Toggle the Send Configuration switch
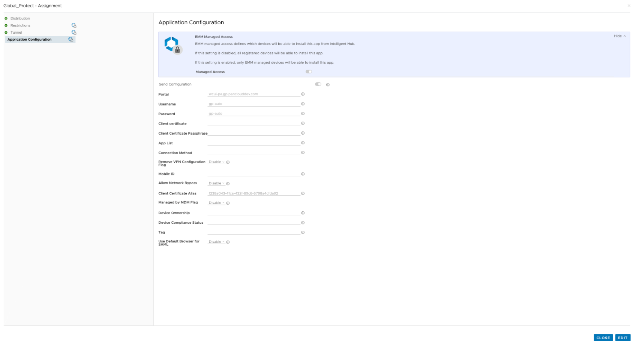 (x=318, y=84)
